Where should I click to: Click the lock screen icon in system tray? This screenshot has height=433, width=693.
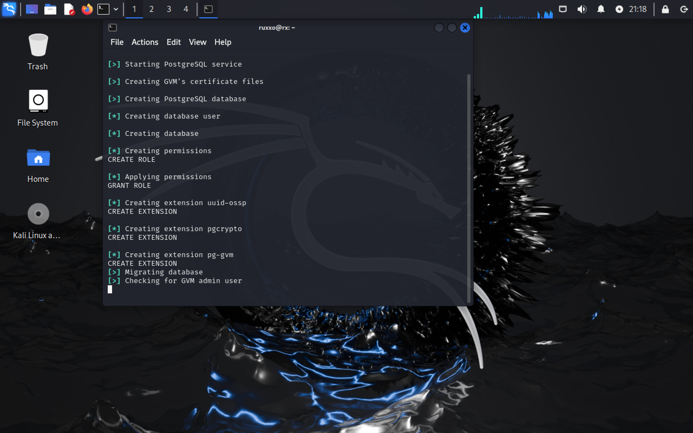666,9
